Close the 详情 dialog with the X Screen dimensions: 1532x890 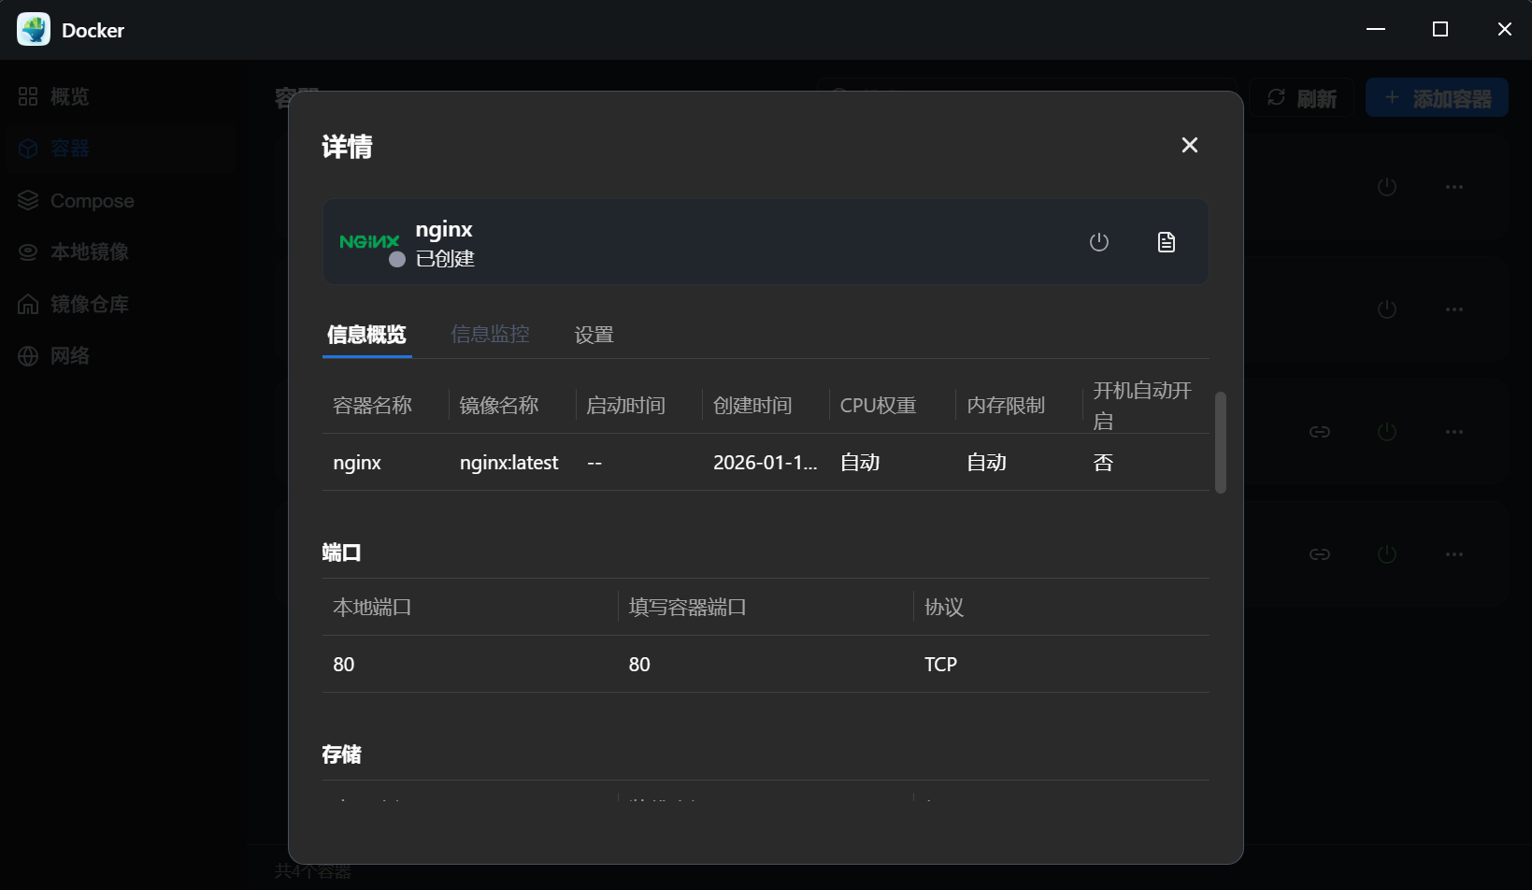[x=1189, y=145]
